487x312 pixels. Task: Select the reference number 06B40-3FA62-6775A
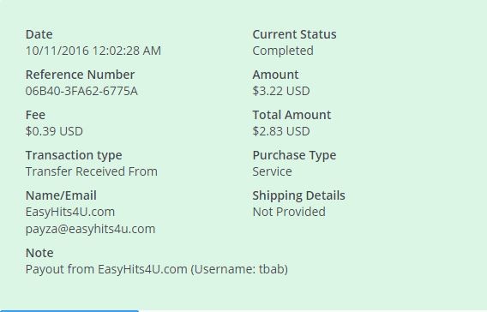(x=81, y=91)
